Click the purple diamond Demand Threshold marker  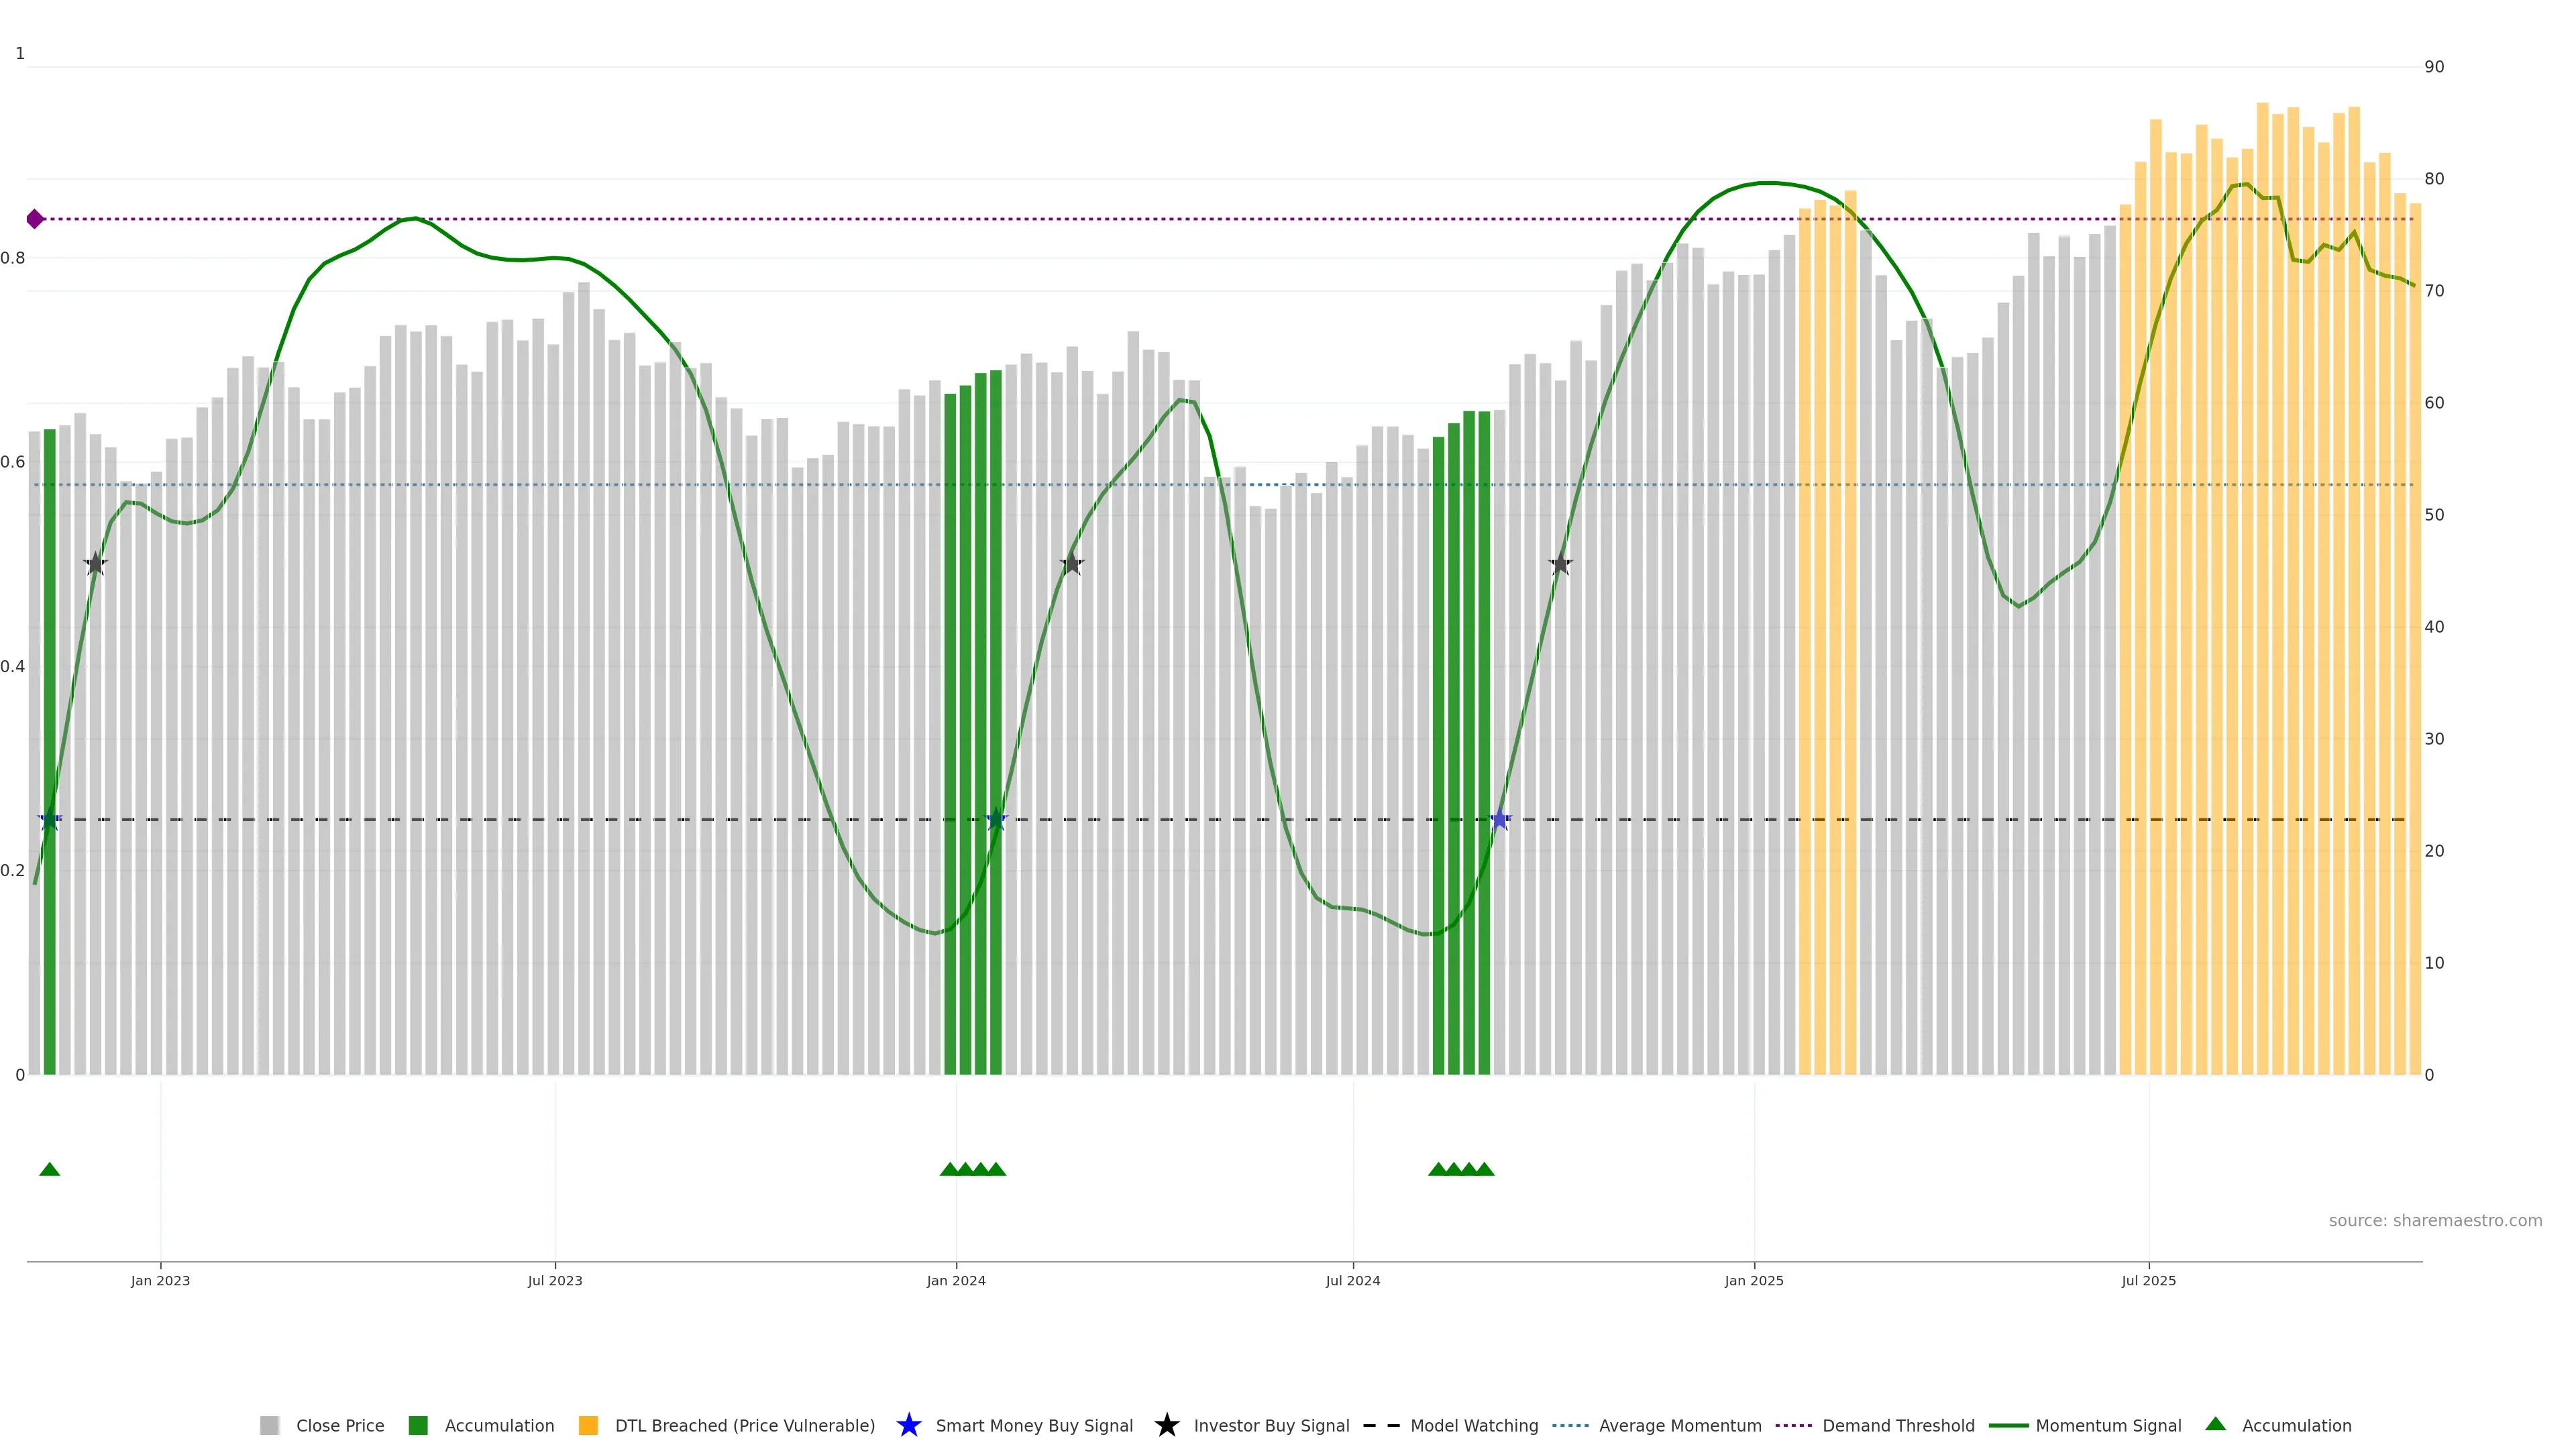(x=35, y=219)
